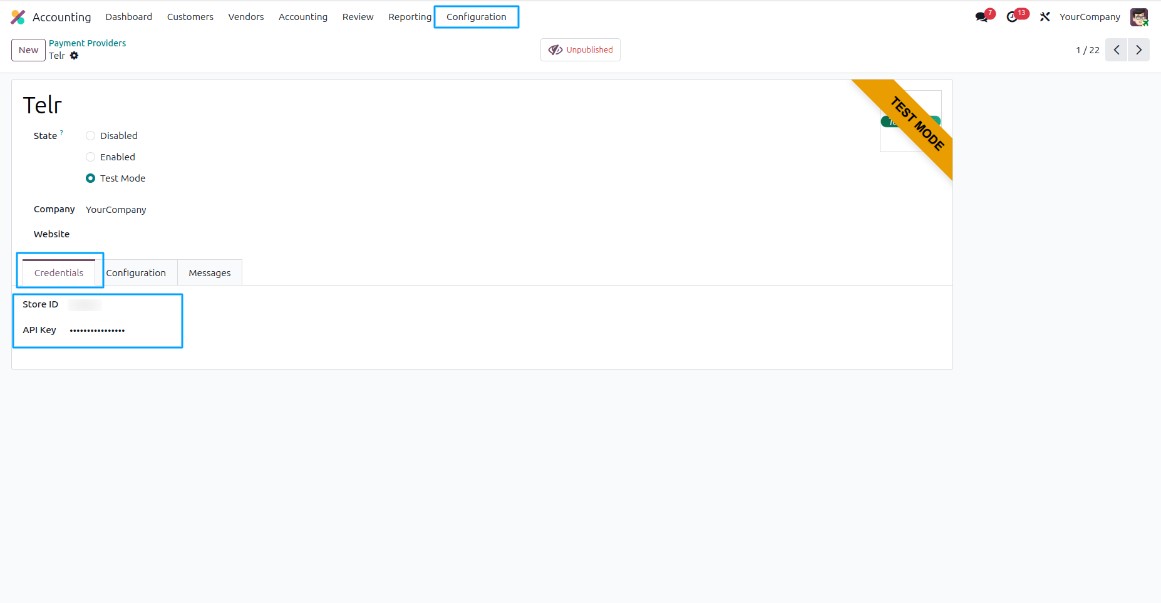Go to next record with the right arrow
The image size is (1161, 603).
point(1138,49)
